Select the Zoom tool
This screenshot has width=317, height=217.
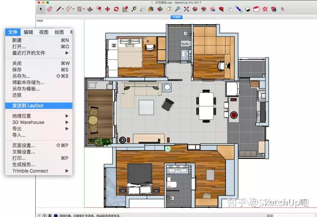pos(178,9)
